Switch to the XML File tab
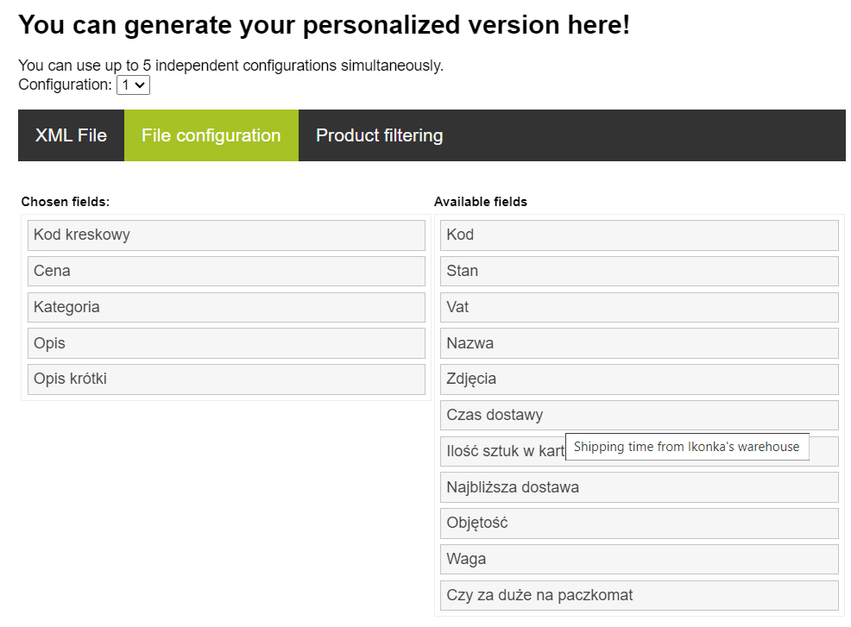851x627 pixels. [x=71, y=135]
